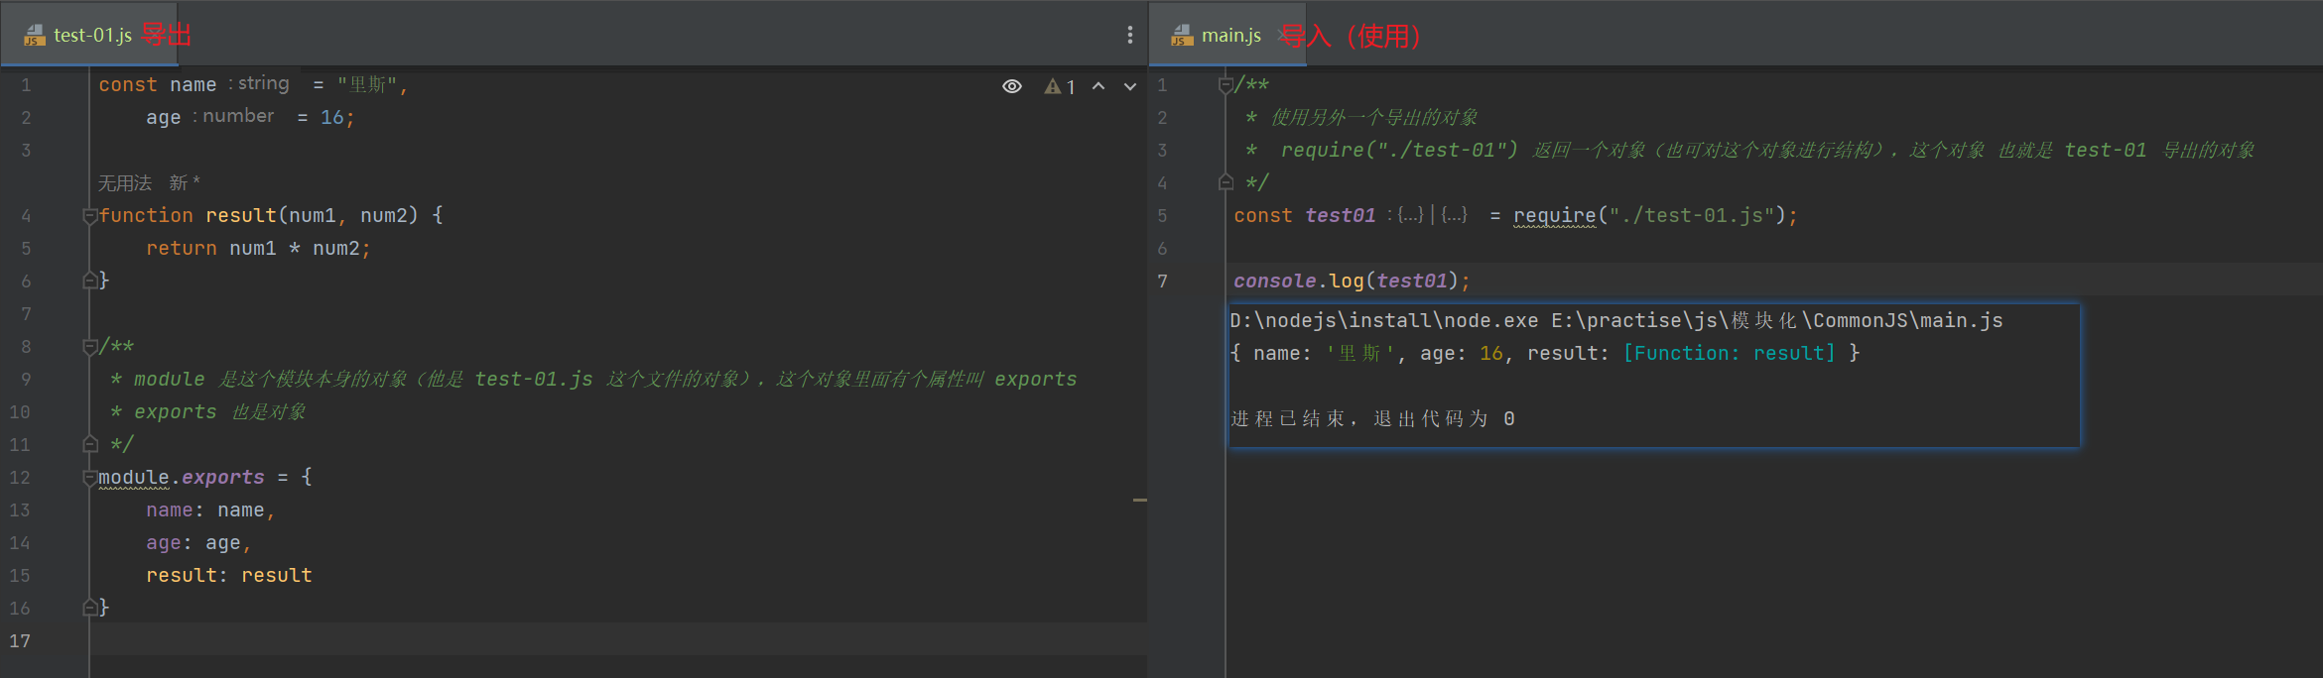Click the const test01 variable name
The image size is (2323, 678).
point(1341,215)
